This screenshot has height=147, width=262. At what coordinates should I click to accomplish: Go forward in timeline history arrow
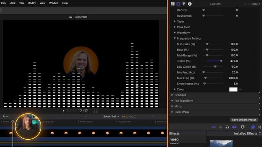pyautogui.click(x=153, y=116)
